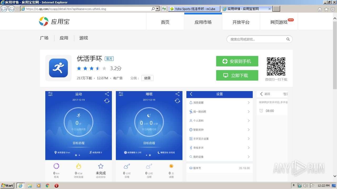Select the 广场 sub-navigation link

pyautogui.click(x=44, y=38)
